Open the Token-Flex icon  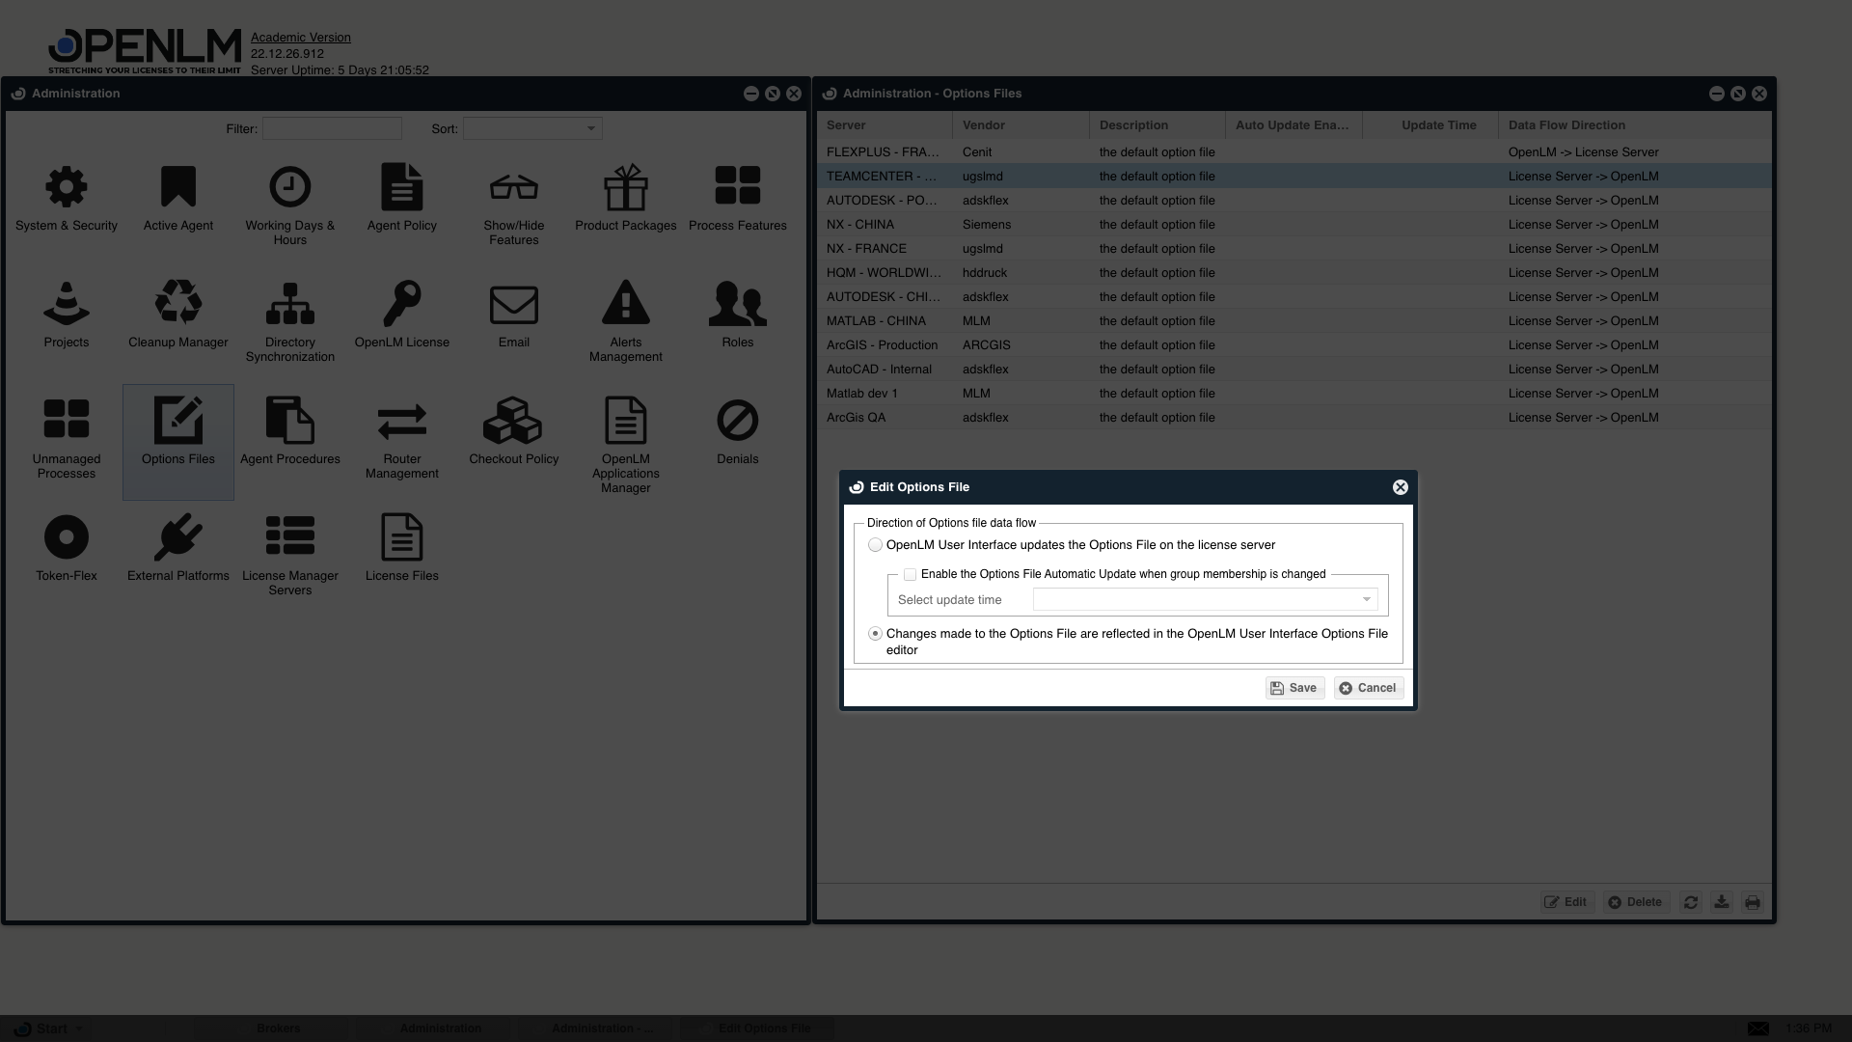click(x=67, y=537)
